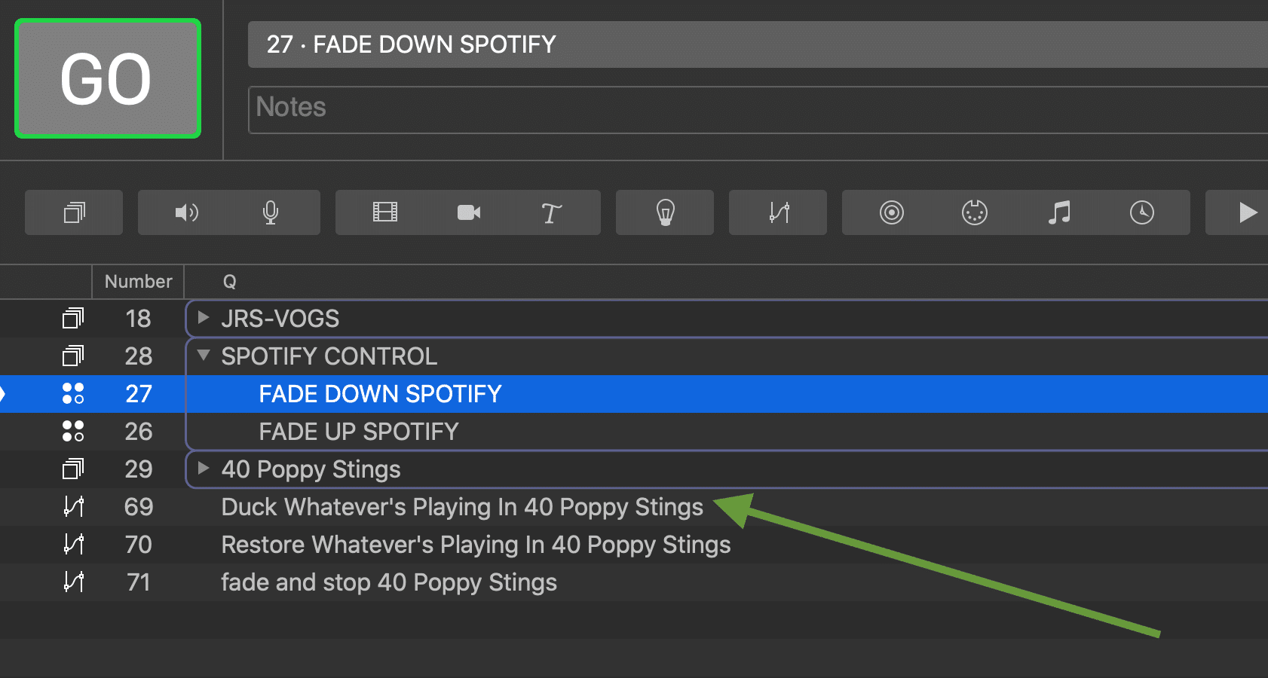
Task: Click cue number 69
Action: (x=138, y=507)
